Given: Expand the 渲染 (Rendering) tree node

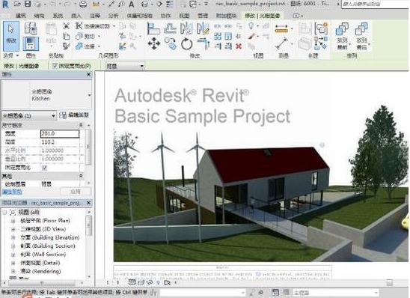Looking at the screenshot, I should click(13, 271).
